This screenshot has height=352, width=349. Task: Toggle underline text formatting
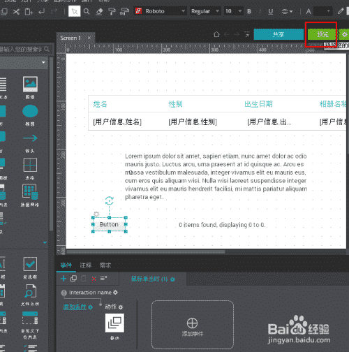point(270,11)
